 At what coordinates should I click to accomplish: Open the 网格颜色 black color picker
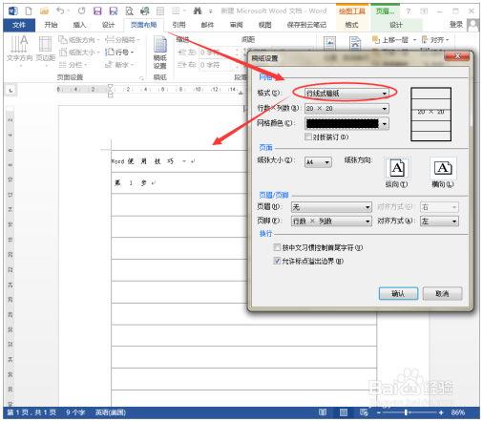(346, 123)
